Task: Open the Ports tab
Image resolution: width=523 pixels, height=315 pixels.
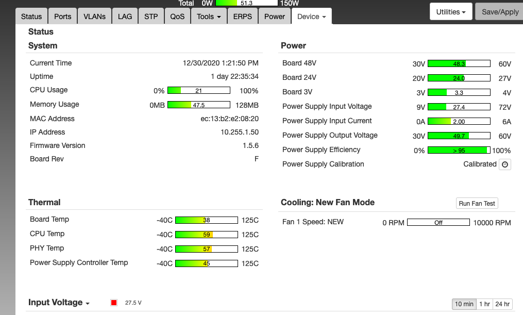Action: (x=63, y=16)
